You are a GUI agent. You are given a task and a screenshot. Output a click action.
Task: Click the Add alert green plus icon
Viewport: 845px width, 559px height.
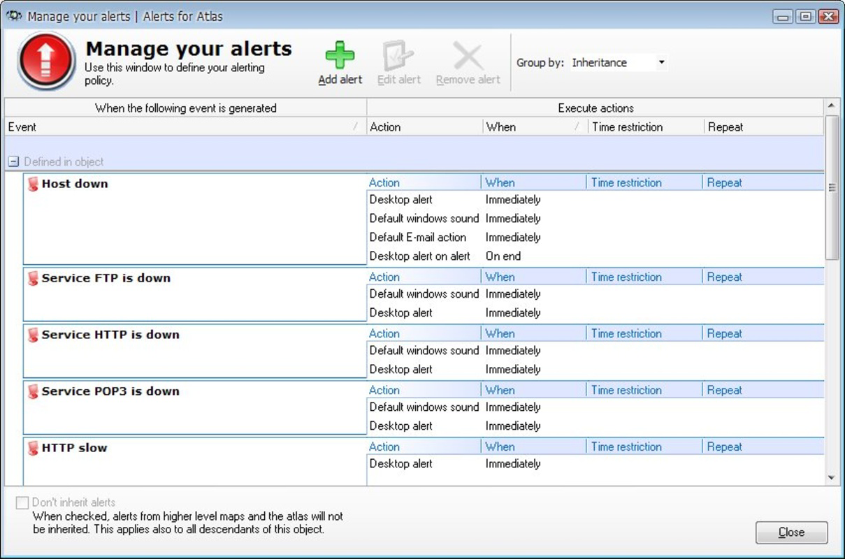point(340,55)
